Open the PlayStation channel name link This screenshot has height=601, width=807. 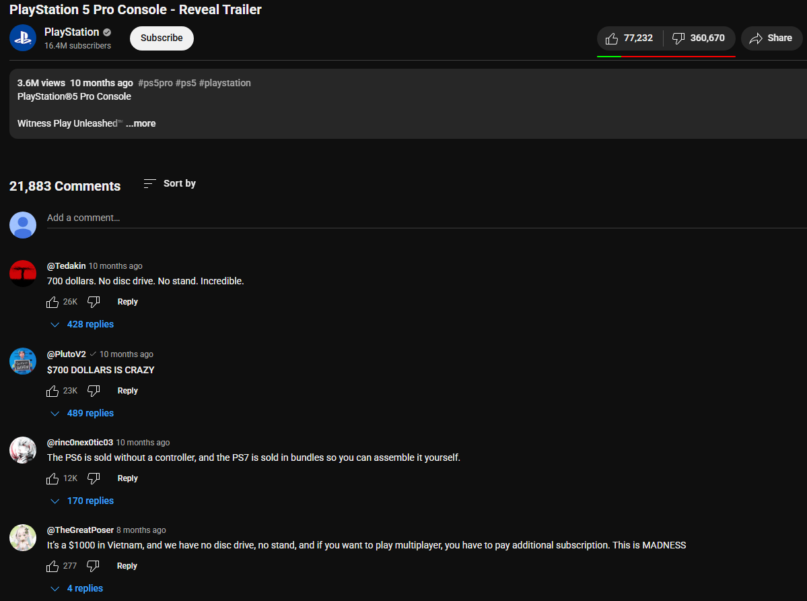(x=71, y=32)
